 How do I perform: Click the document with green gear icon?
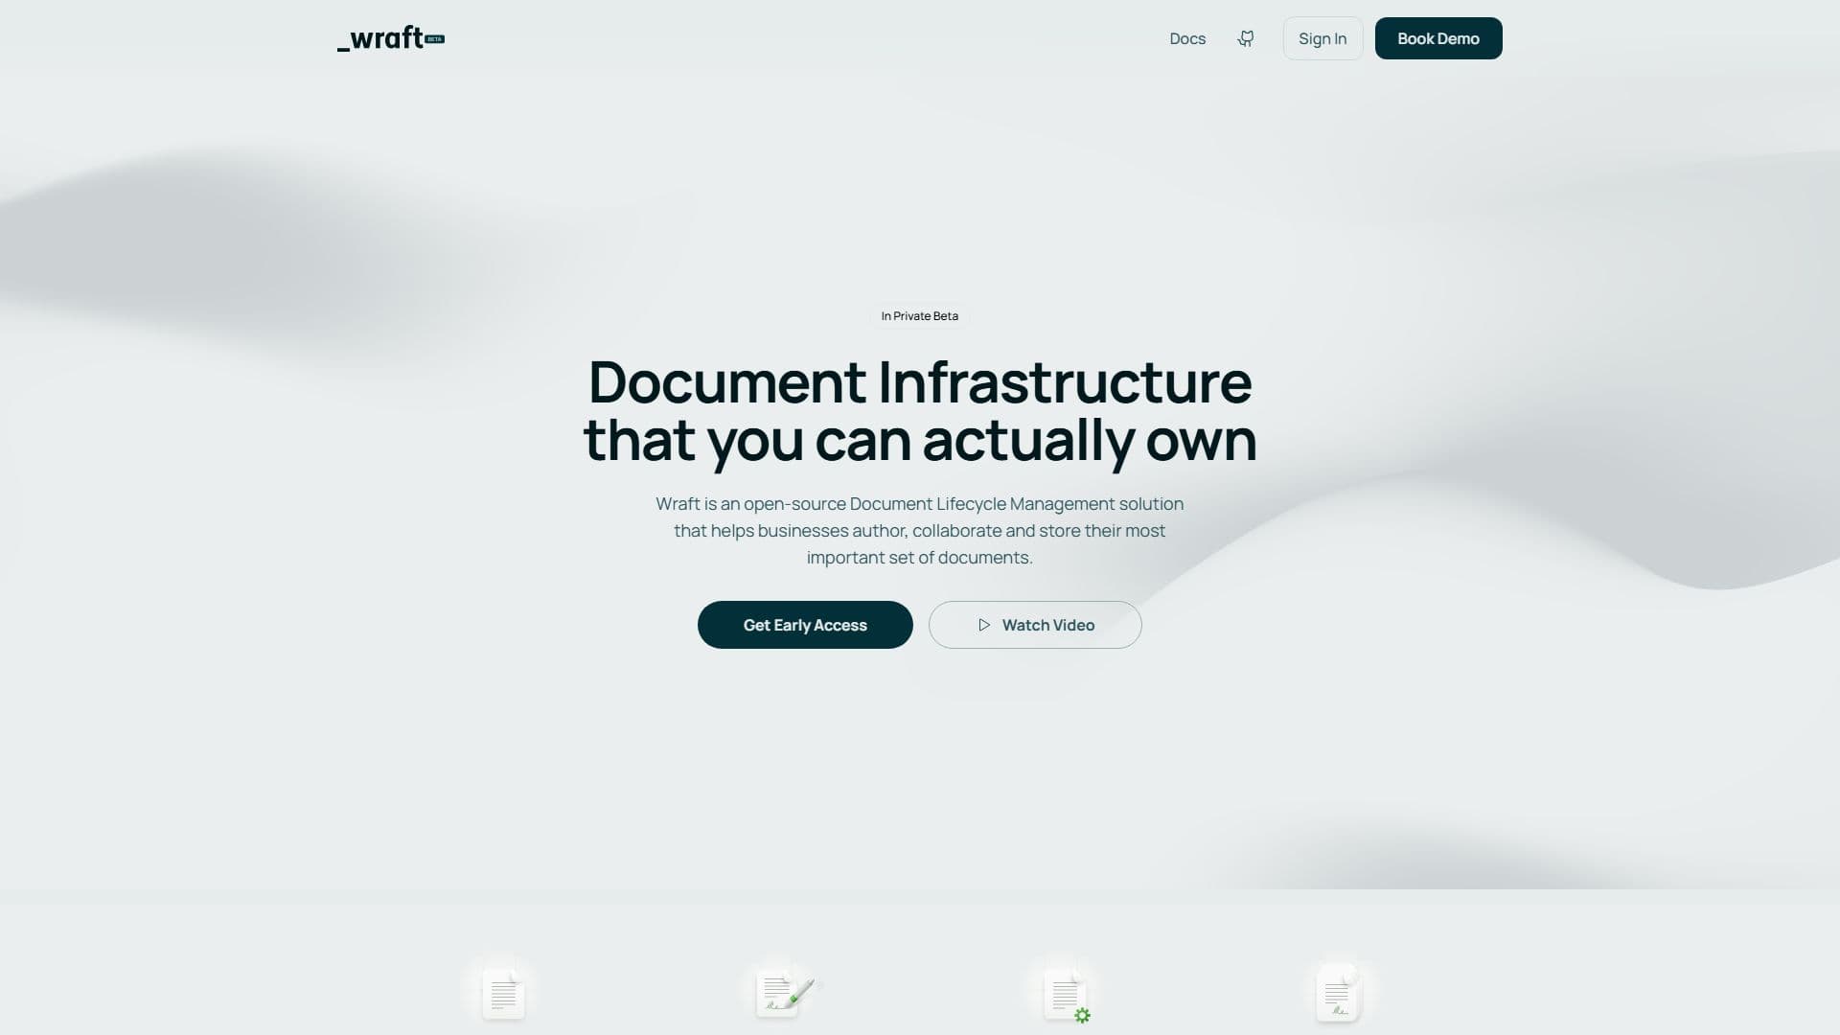click(1068, 996)
